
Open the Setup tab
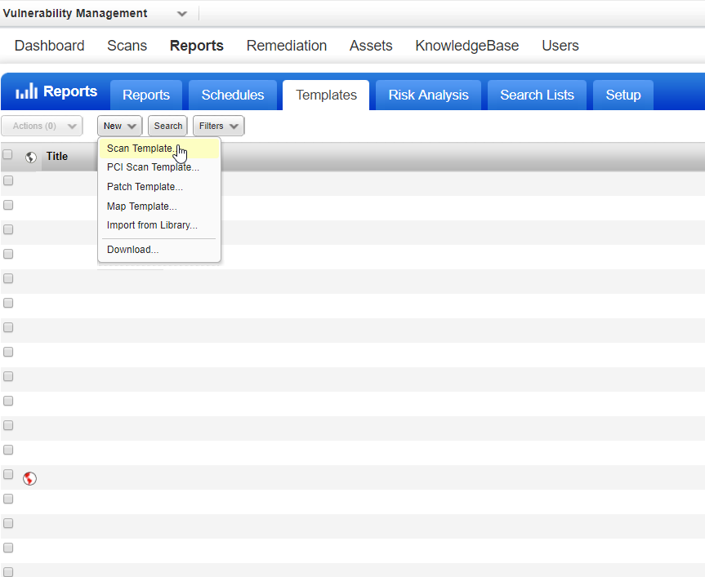(x=622, y=95)
